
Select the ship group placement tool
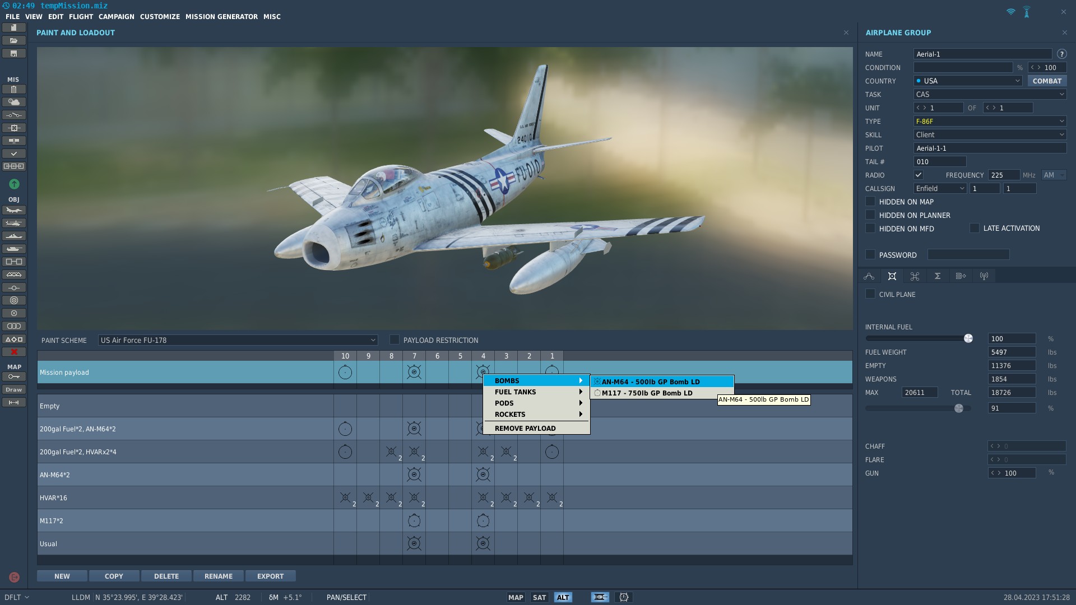coord(14,236)
